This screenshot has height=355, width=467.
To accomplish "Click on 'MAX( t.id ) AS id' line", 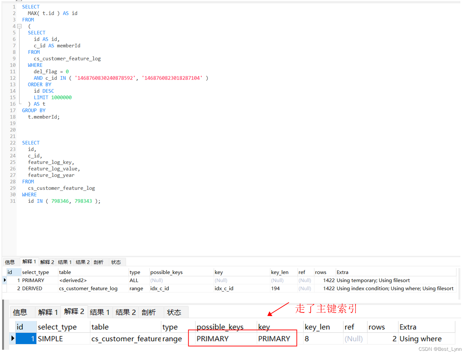I will coord(53,13).
